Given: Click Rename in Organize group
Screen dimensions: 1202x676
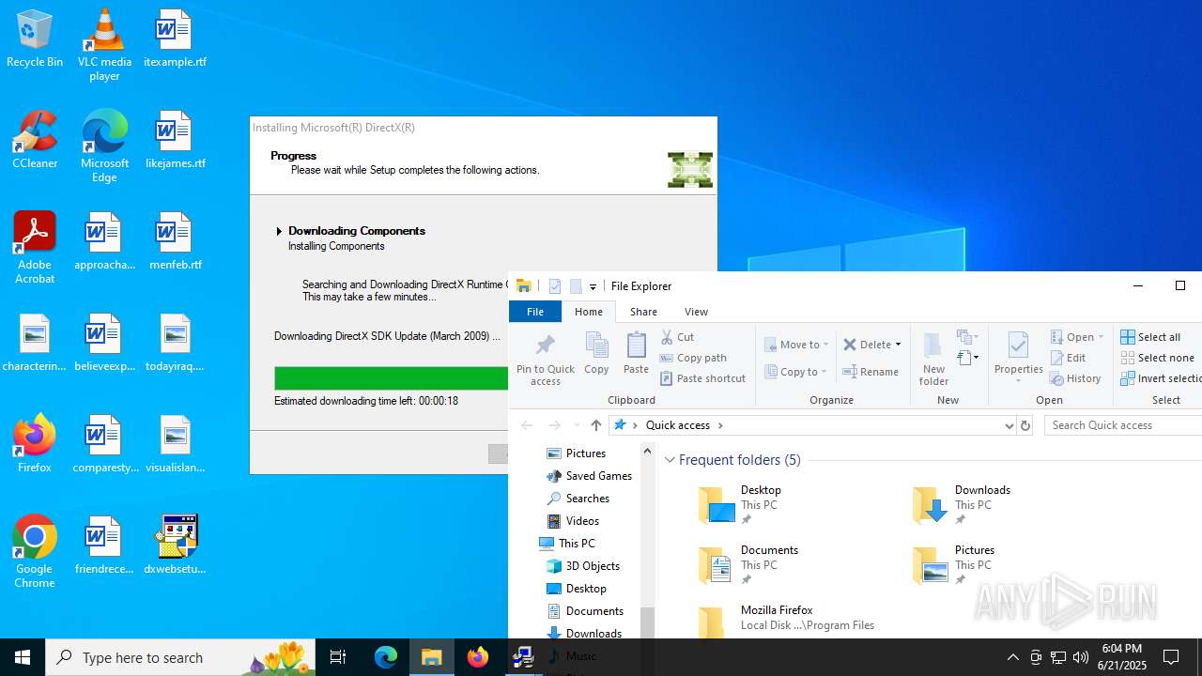Looking at the screenshot, I should (x=871, y=372).
